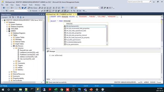164x92 pixels.
Task: Open the Query menu
Action: point(18,5)
